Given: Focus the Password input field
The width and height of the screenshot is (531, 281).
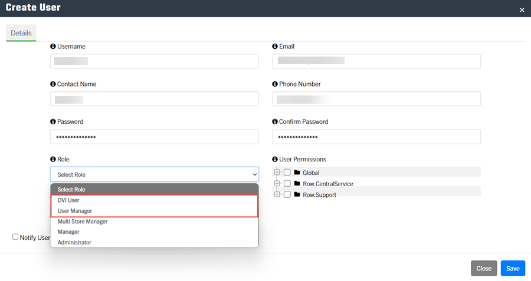Looking at the screenshot, I should coord(155,137).
